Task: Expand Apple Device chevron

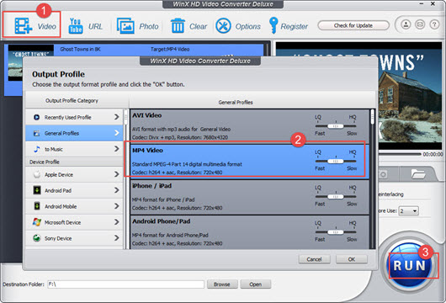Action: coord(117,174)
